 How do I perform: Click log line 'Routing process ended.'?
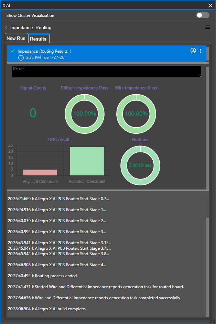[43, 276]
